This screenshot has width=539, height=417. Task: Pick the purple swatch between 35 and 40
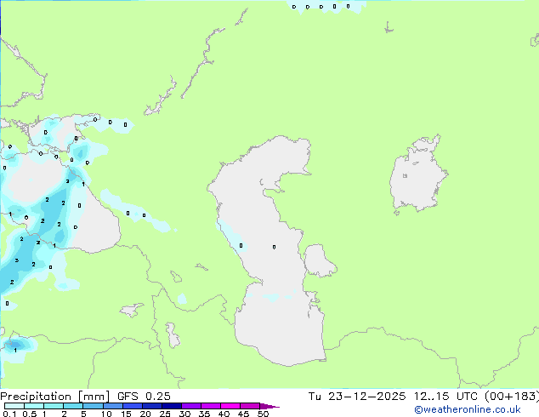tap(211, 406)
